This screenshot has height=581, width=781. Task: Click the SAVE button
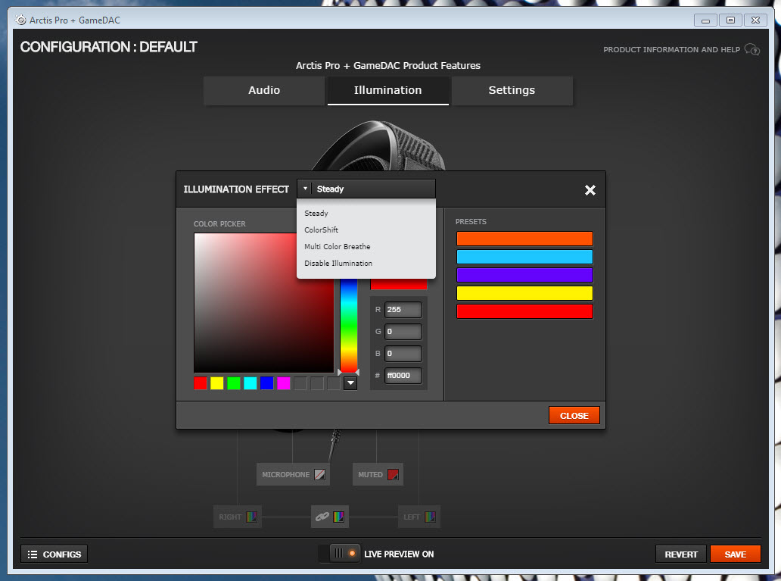click(735, 554)
